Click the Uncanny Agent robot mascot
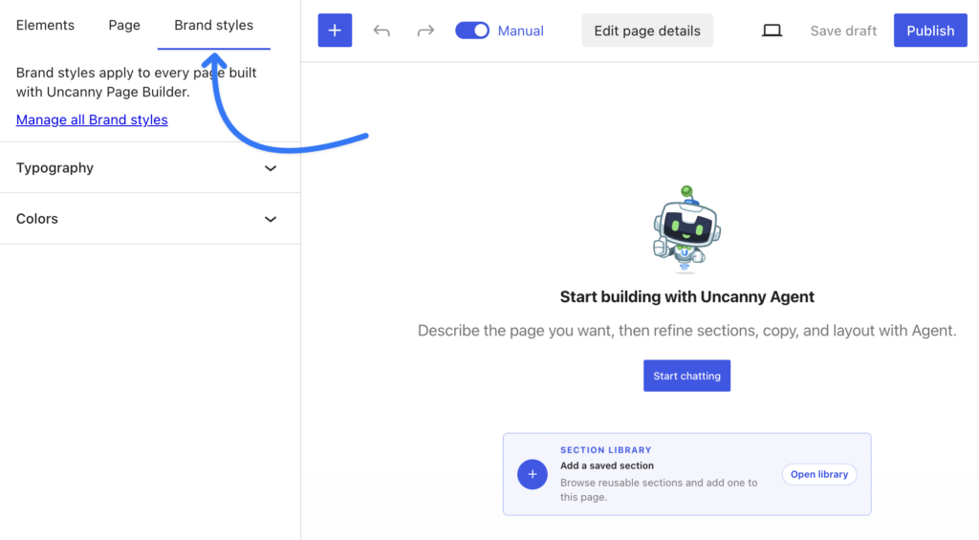The width and height of the screenshot is (979, 540). pyautogui.click(x=686, y=229)
